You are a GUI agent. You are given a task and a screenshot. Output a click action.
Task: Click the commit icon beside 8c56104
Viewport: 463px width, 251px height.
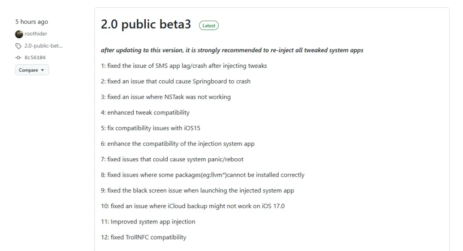(18, 57)
